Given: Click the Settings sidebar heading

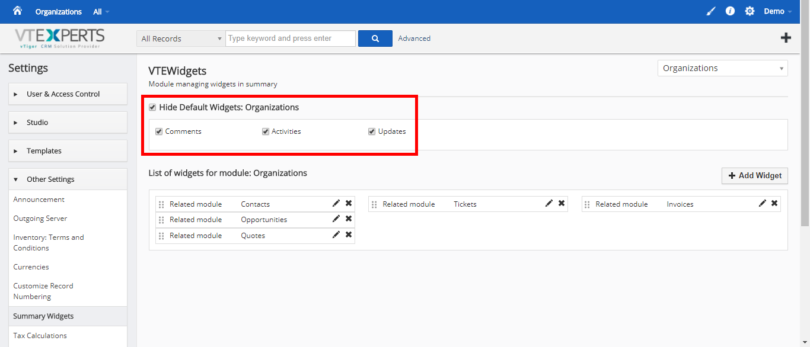Looking at the screenshot, I should pyautogui.click(x=28, y=68).
